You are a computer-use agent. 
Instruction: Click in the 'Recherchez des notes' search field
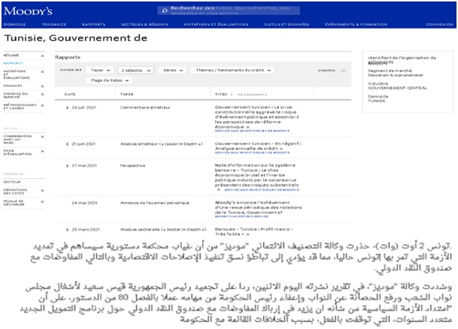[x=229, y=11]
